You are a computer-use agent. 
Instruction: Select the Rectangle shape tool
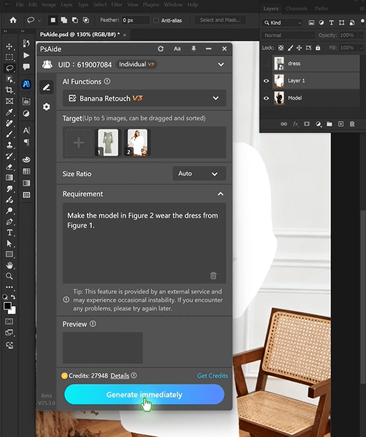[9, 254]
